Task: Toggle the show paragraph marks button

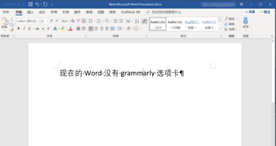Action: 144,21
